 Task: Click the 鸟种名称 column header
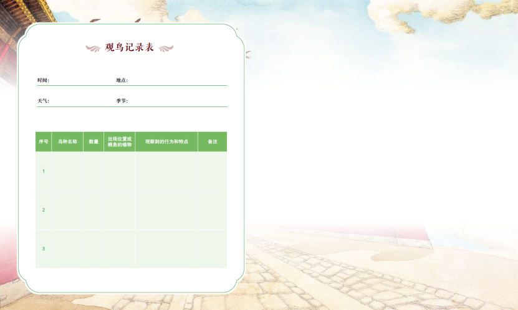pos(67,142)
